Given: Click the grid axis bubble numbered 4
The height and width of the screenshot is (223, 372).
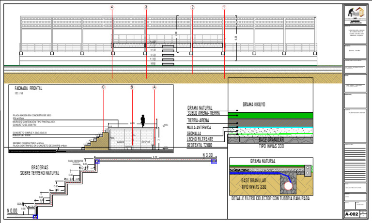Looking at the screenshot, I should coord(112,7).
